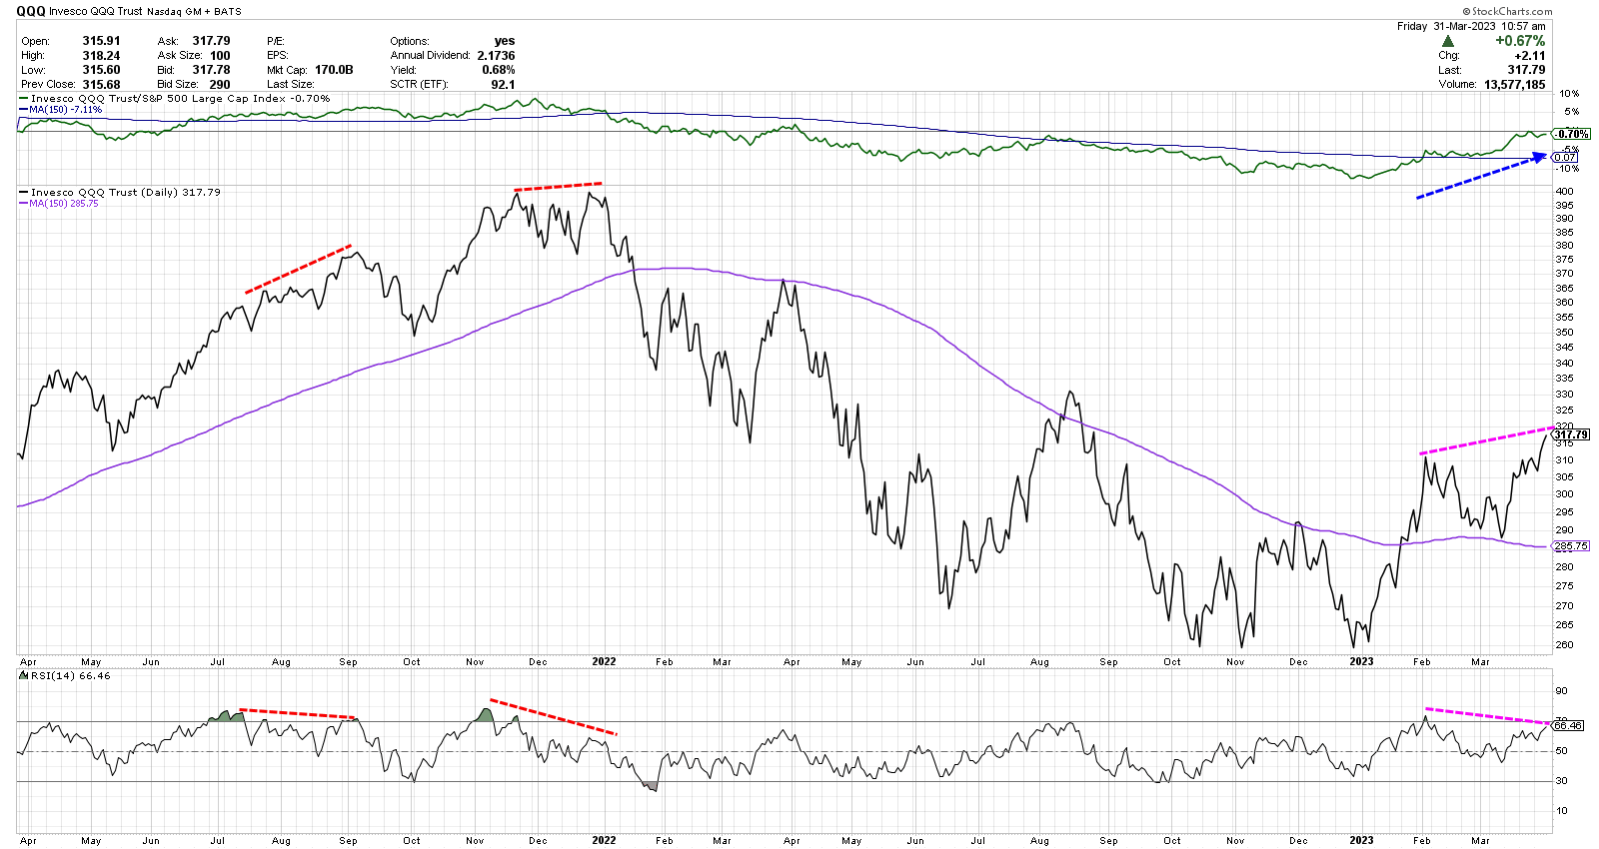Click the purple MA(150) 285.75 legend entry
Viewport: 1599px width, 849px height.
(x=62, y=203)
